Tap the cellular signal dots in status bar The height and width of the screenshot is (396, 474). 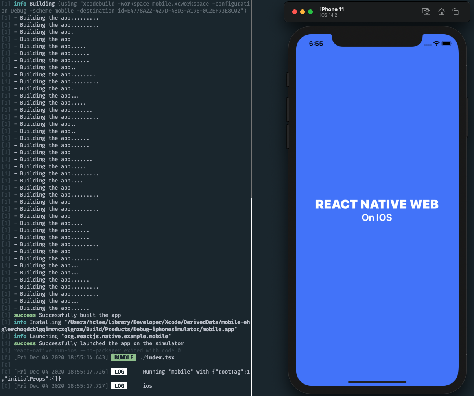click(428, 44)
